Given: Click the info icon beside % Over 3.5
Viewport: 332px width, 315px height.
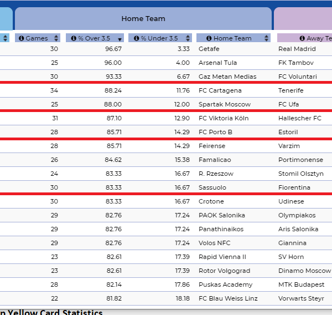Looking at the screenshot, I should pos(74,38).
